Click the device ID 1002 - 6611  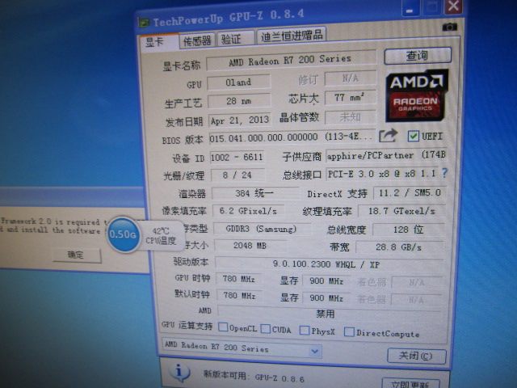[x=237, y=157]
